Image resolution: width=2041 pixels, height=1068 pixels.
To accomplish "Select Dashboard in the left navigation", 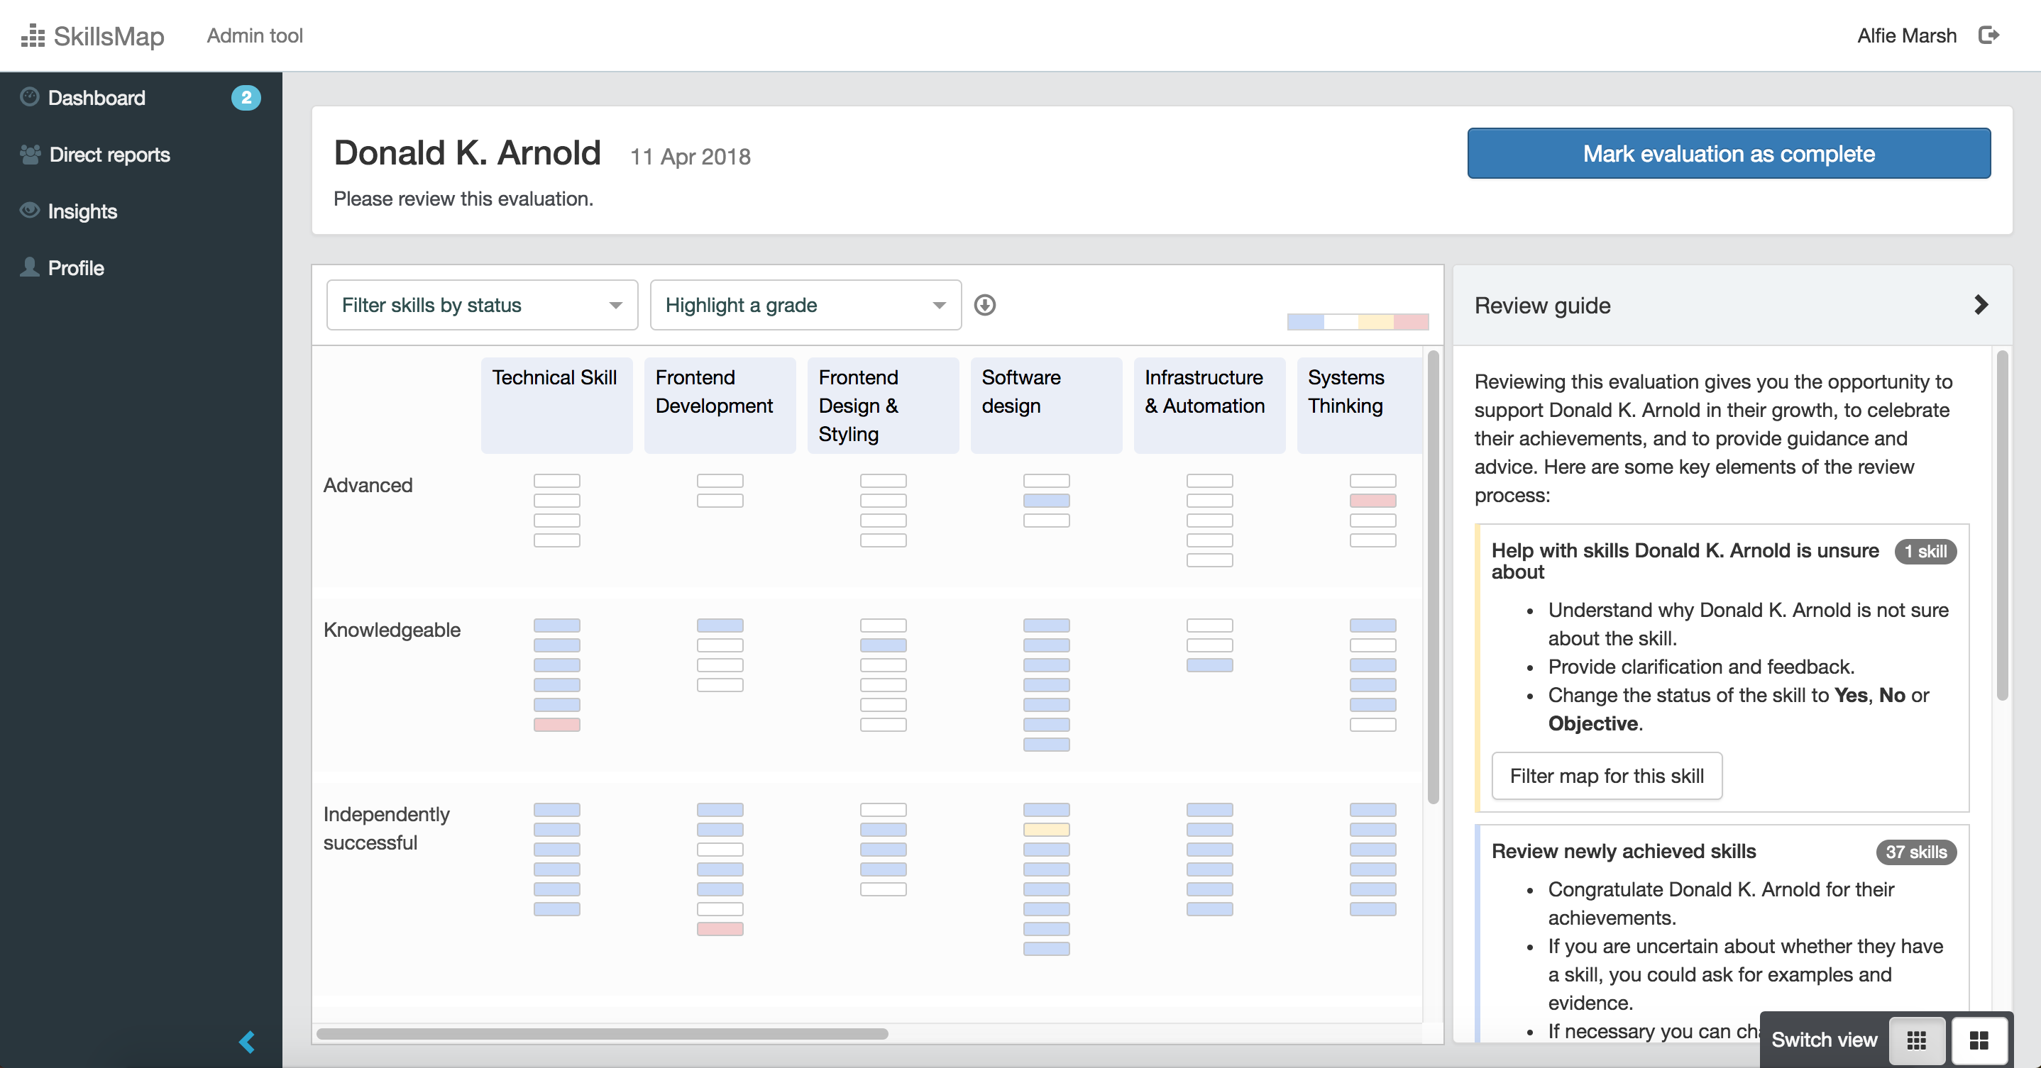I will tap(96, 96).
